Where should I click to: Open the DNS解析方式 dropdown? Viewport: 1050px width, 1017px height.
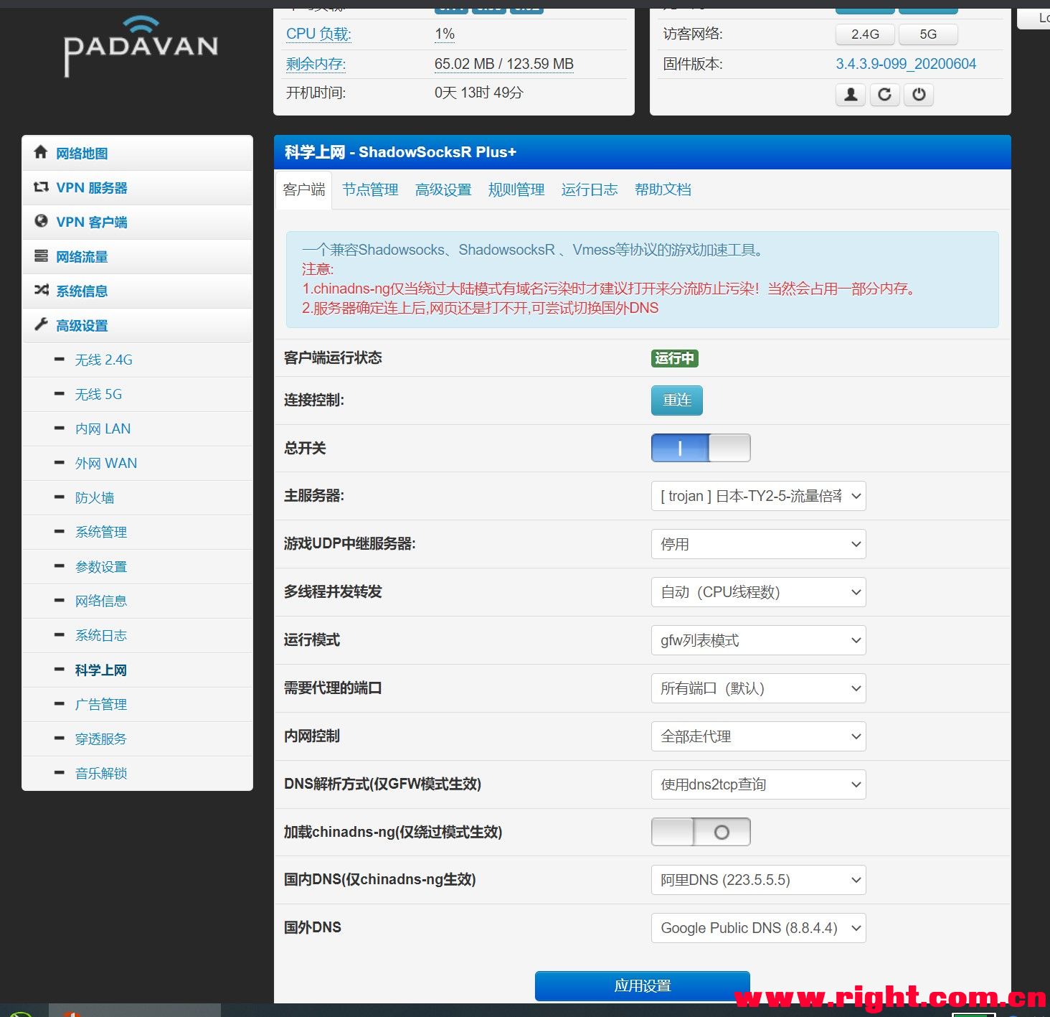click(x=758, y=784)
